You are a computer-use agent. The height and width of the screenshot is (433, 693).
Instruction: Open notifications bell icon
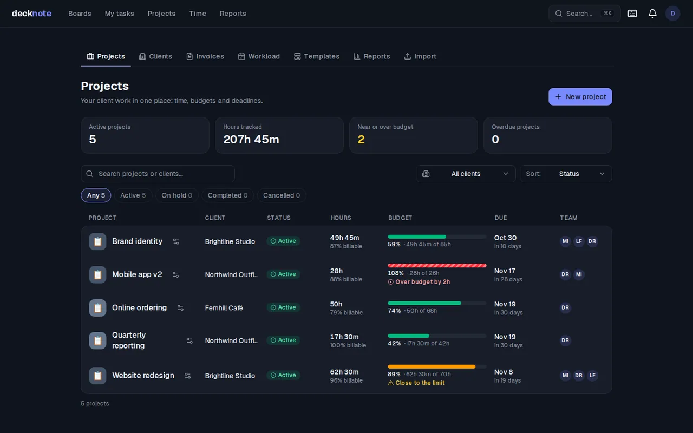(652, 14)
